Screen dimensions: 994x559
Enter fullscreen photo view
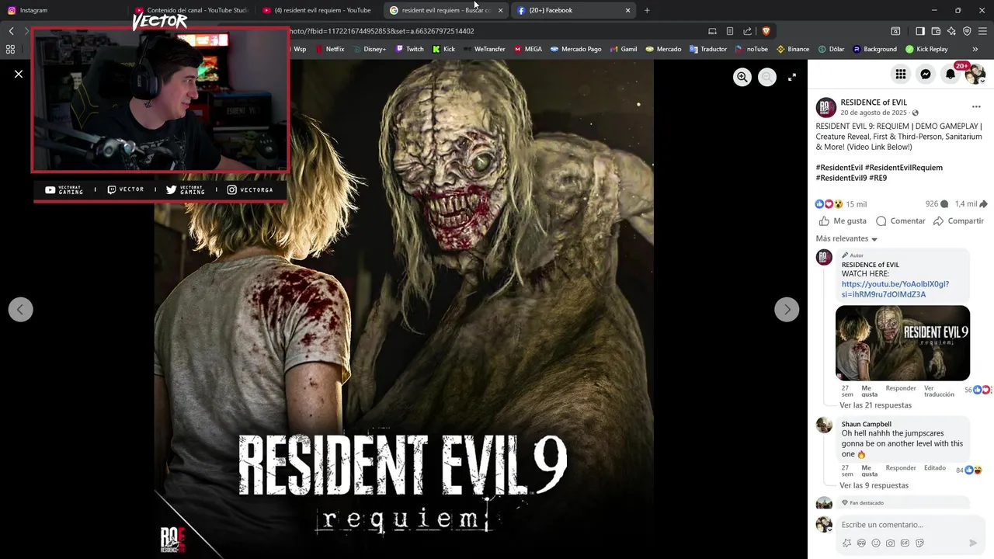(792, 77)
